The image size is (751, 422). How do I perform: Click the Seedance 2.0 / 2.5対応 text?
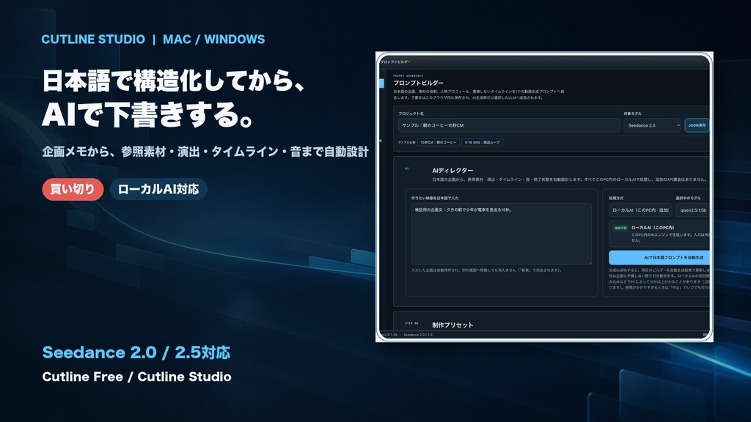[136, 352]
